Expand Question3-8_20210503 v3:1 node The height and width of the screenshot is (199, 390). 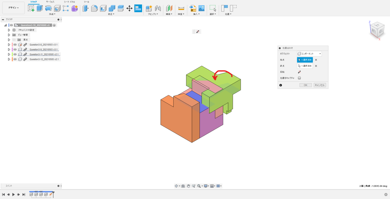(9, 44)
